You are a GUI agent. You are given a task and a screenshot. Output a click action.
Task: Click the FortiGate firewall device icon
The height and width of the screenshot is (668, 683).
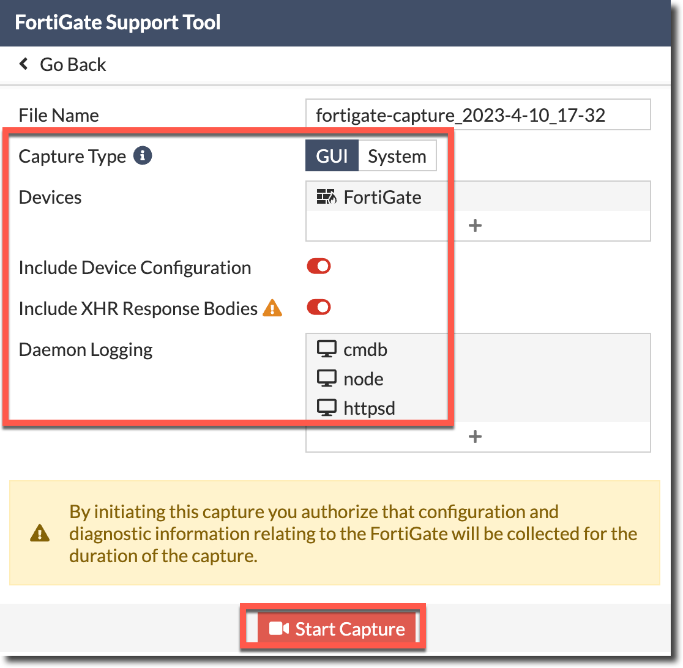click(327, 197)
